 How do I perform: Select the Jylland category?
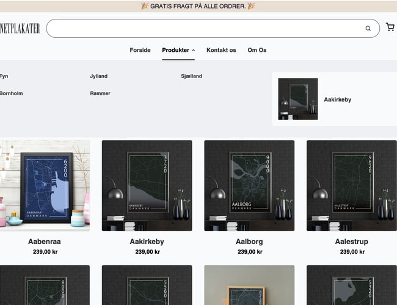(98, 76)
